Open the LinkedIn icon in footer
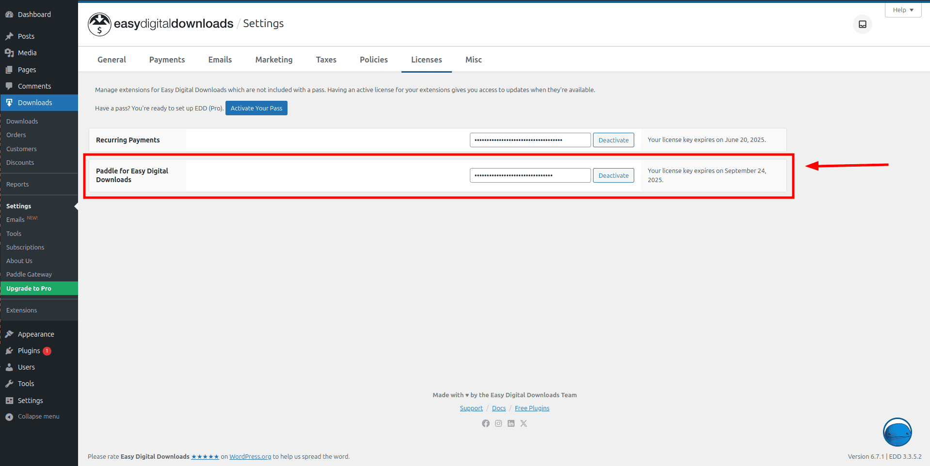The width and height of the screenshot is (930, 466). point(511,423)
